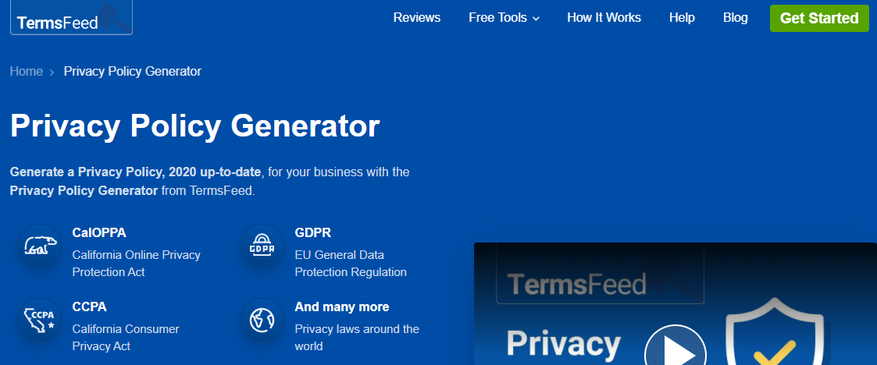Click EU General Data Protection Regulation text
Image resolution: width=877 pixels, height=365 pixels.
[351, 264]
